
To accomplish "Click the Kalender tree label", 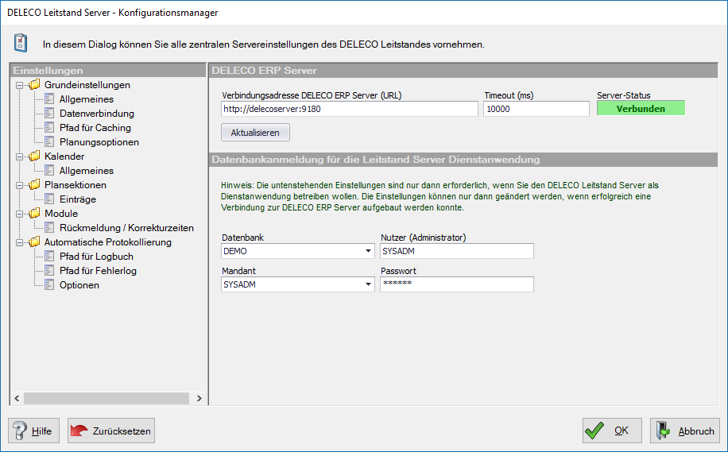I will 64,156.
